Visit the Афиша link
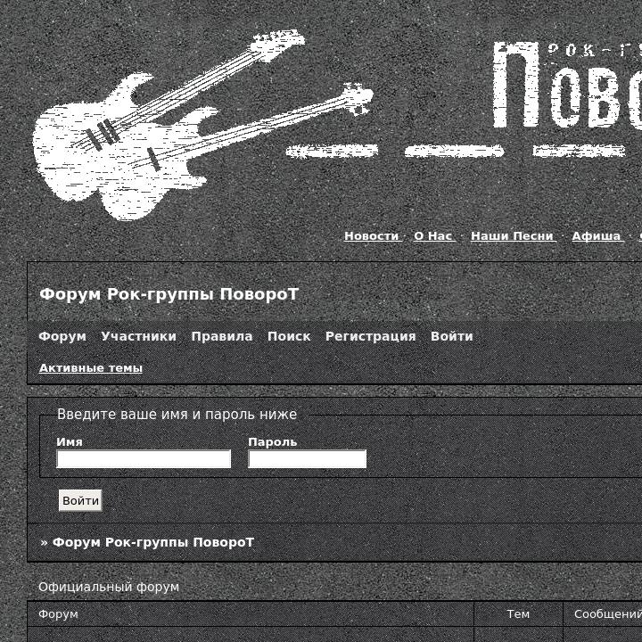This screenshot has height=642, width=642. point(597,236)
